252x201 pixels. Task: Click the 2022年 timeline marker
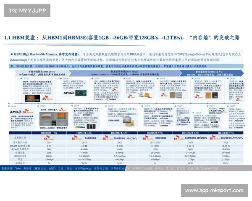(179, 106)
